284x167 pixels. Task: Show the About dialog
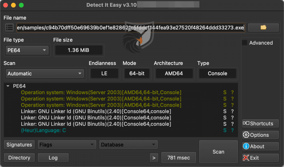click(260, 146)
